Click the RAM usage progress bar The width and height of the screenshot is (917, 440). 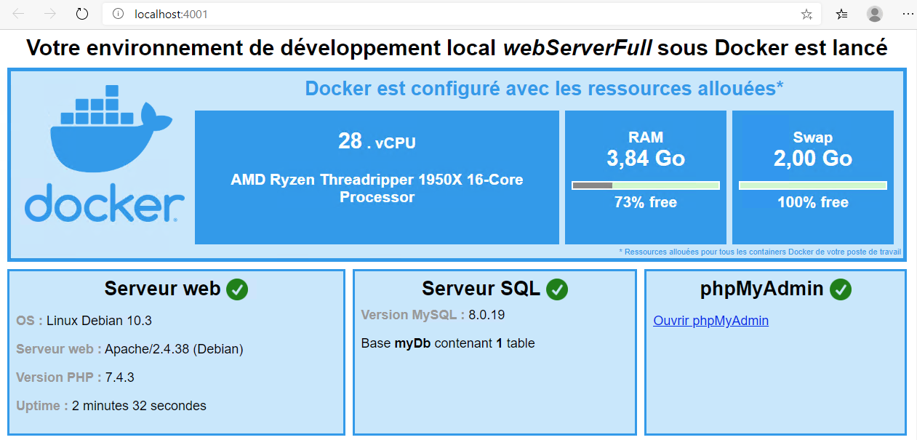tap(646, 185)
